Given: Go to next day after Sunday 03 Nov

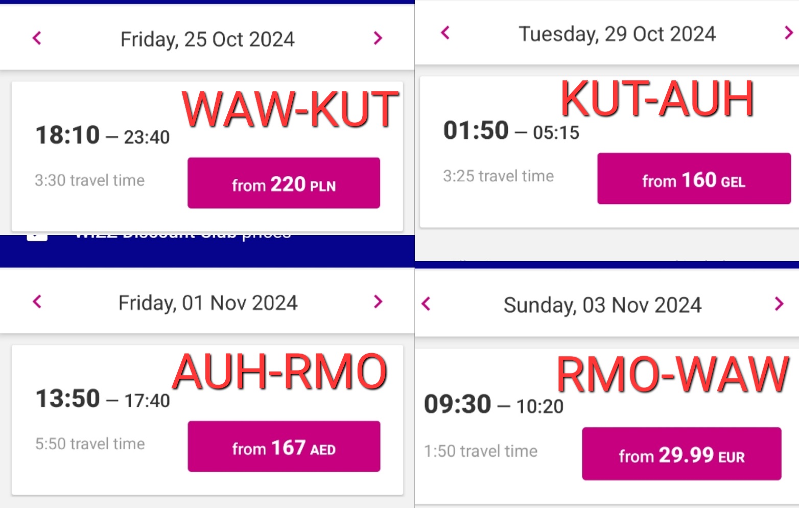Looking at the screenshot, I should pyautogui.click(x=779, y=304).
